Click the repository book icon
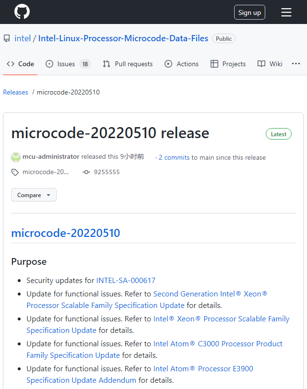307x389 pixels. (x=7, y=38)
